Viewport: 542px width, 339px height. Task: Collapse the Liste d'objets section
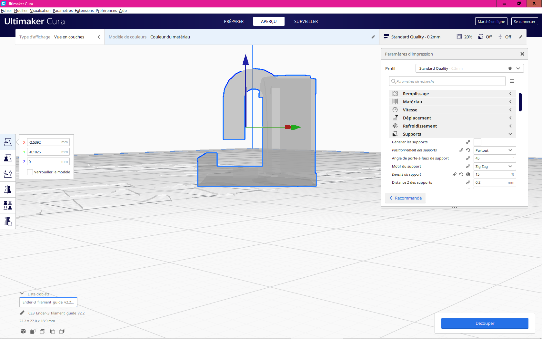tap(22, 294)
